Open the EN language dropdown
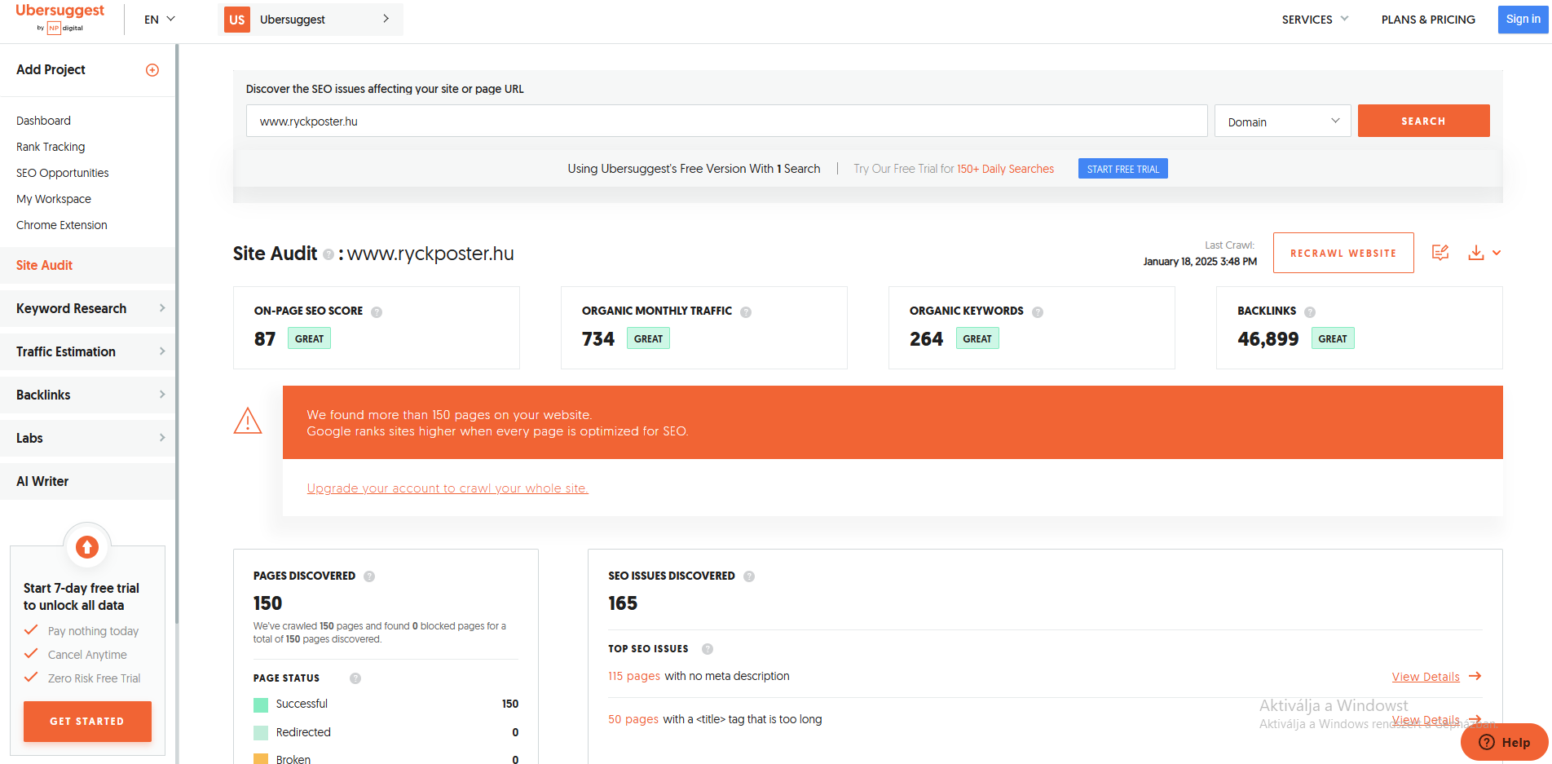 [x=160, y=20]
